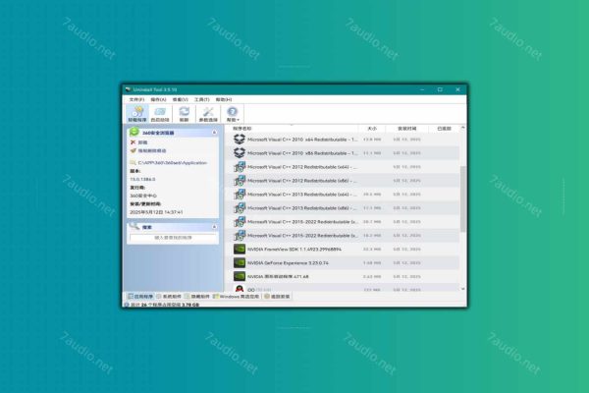Select the NVIDIA GeForce Experience icon
Viewport: 589px width, 393px height.
click(240, 262)
